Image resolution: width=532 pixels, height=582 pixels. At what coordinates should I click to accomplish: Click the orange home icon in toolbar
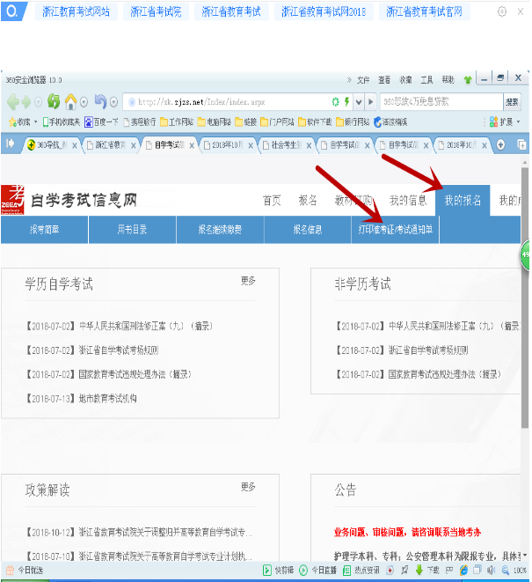click(x=70, y=101)
